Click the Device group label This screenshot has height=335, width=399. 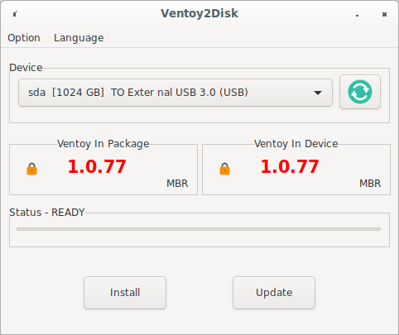[26, 68]
